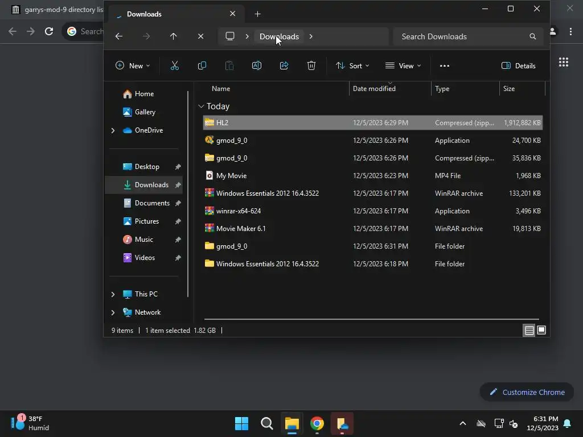This screenshot has width=583, height=437.
Task: Click the PC monitor icon in address bar
Action: coord(230,36)
